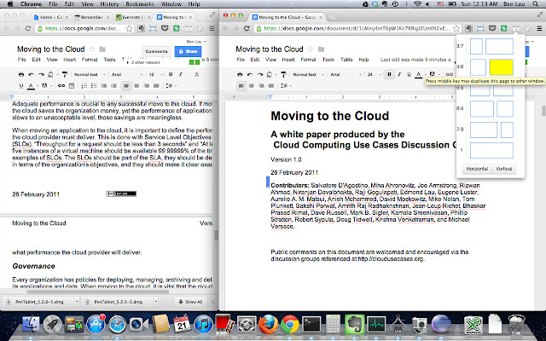
Task: Click Show All downloads button
Action: (190, 302)
